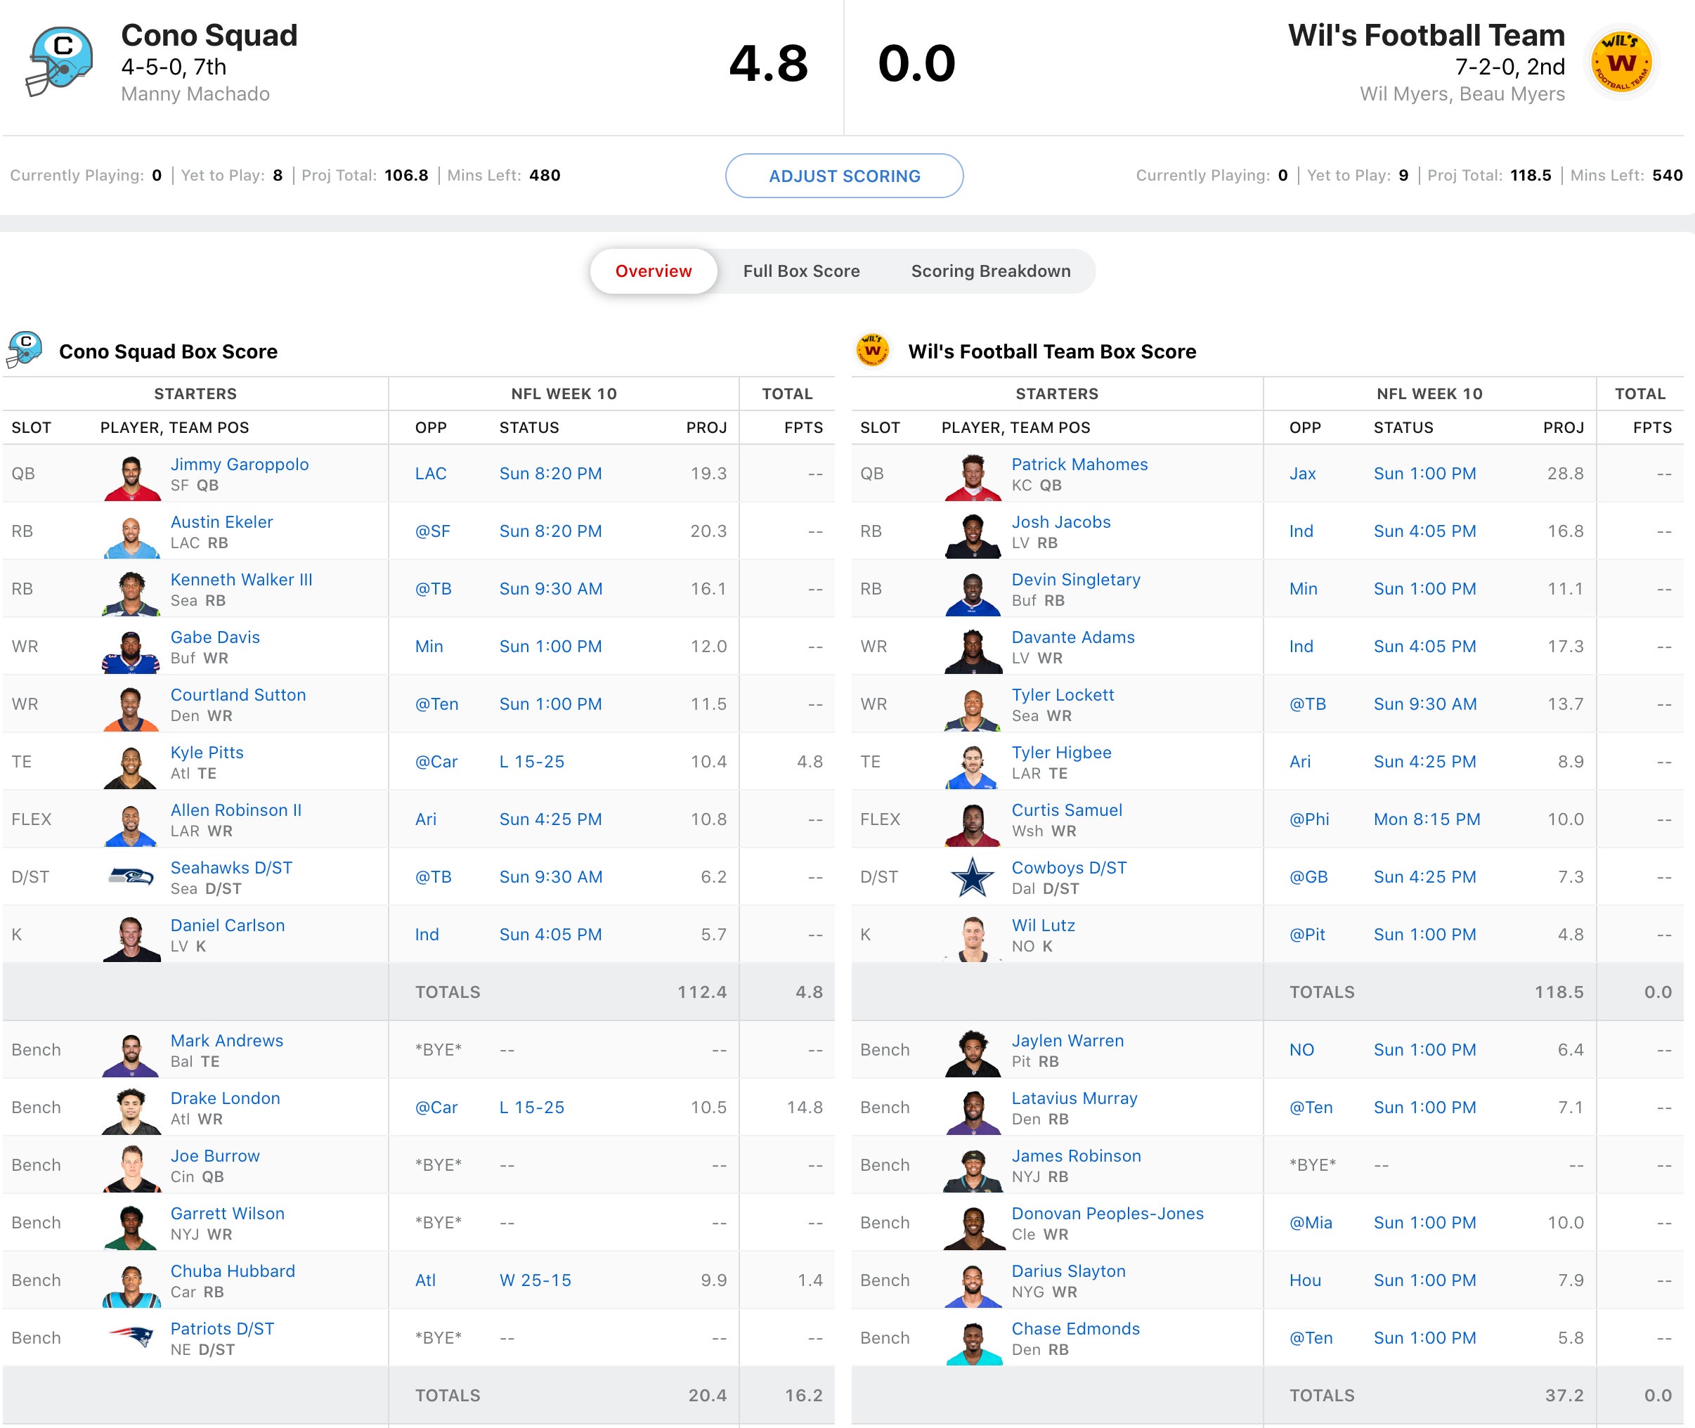Click Kyle Pitts game result L 15-25
Viewport: 1695px width, 1428px height.
click(532, 762)
